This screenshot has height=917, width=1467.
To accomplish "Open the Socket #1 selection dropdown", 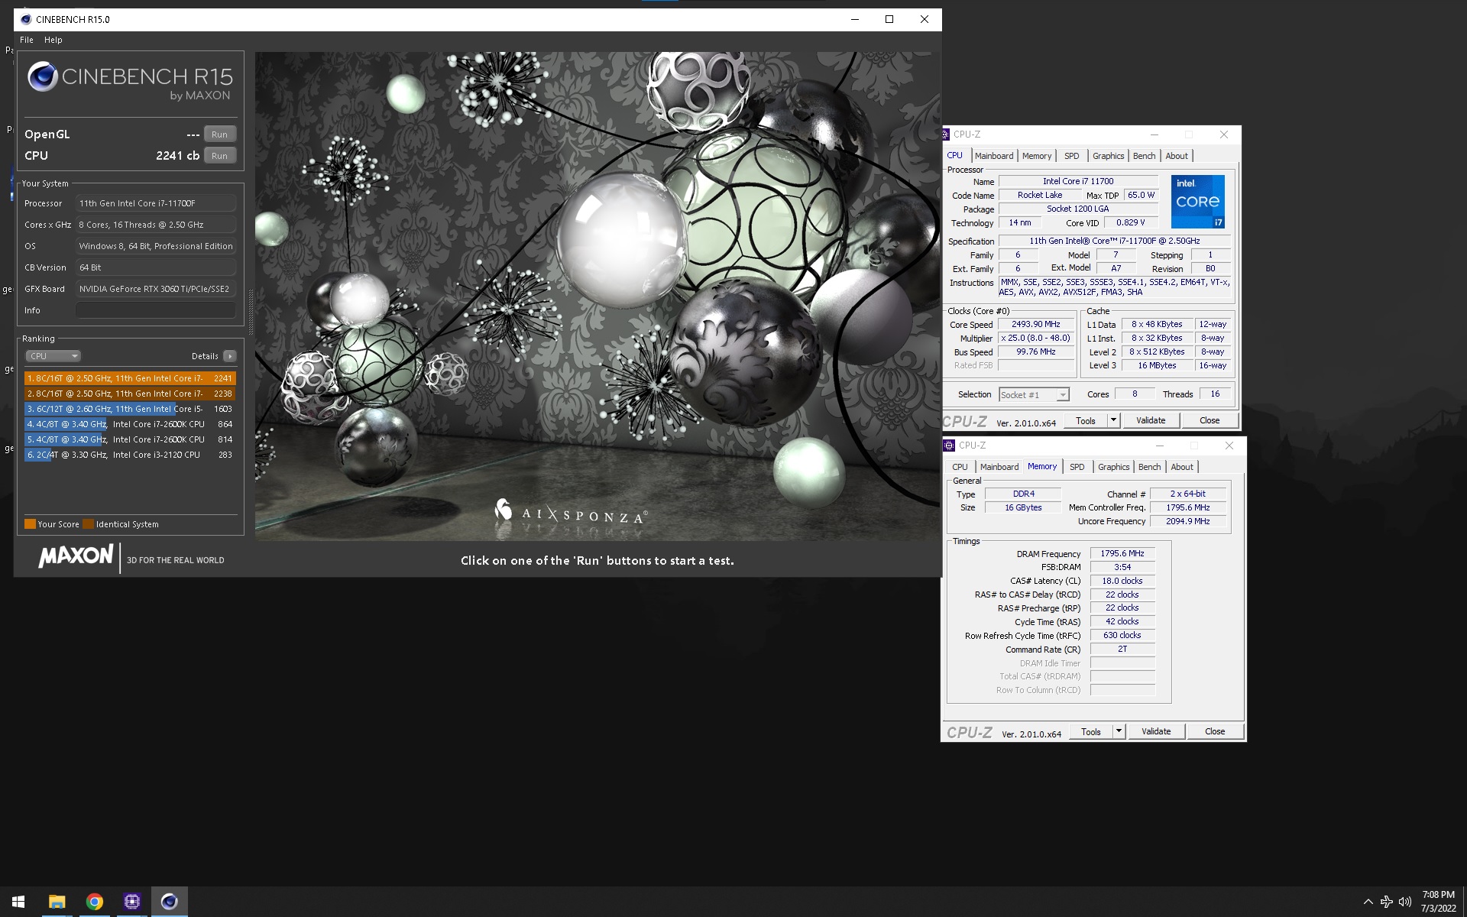I will (1034, 395).
